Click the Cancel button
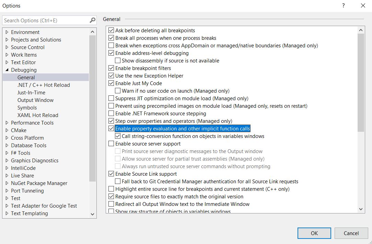This screenshot has height=244, width=372. pyautogui.click(x=351, y=233)
